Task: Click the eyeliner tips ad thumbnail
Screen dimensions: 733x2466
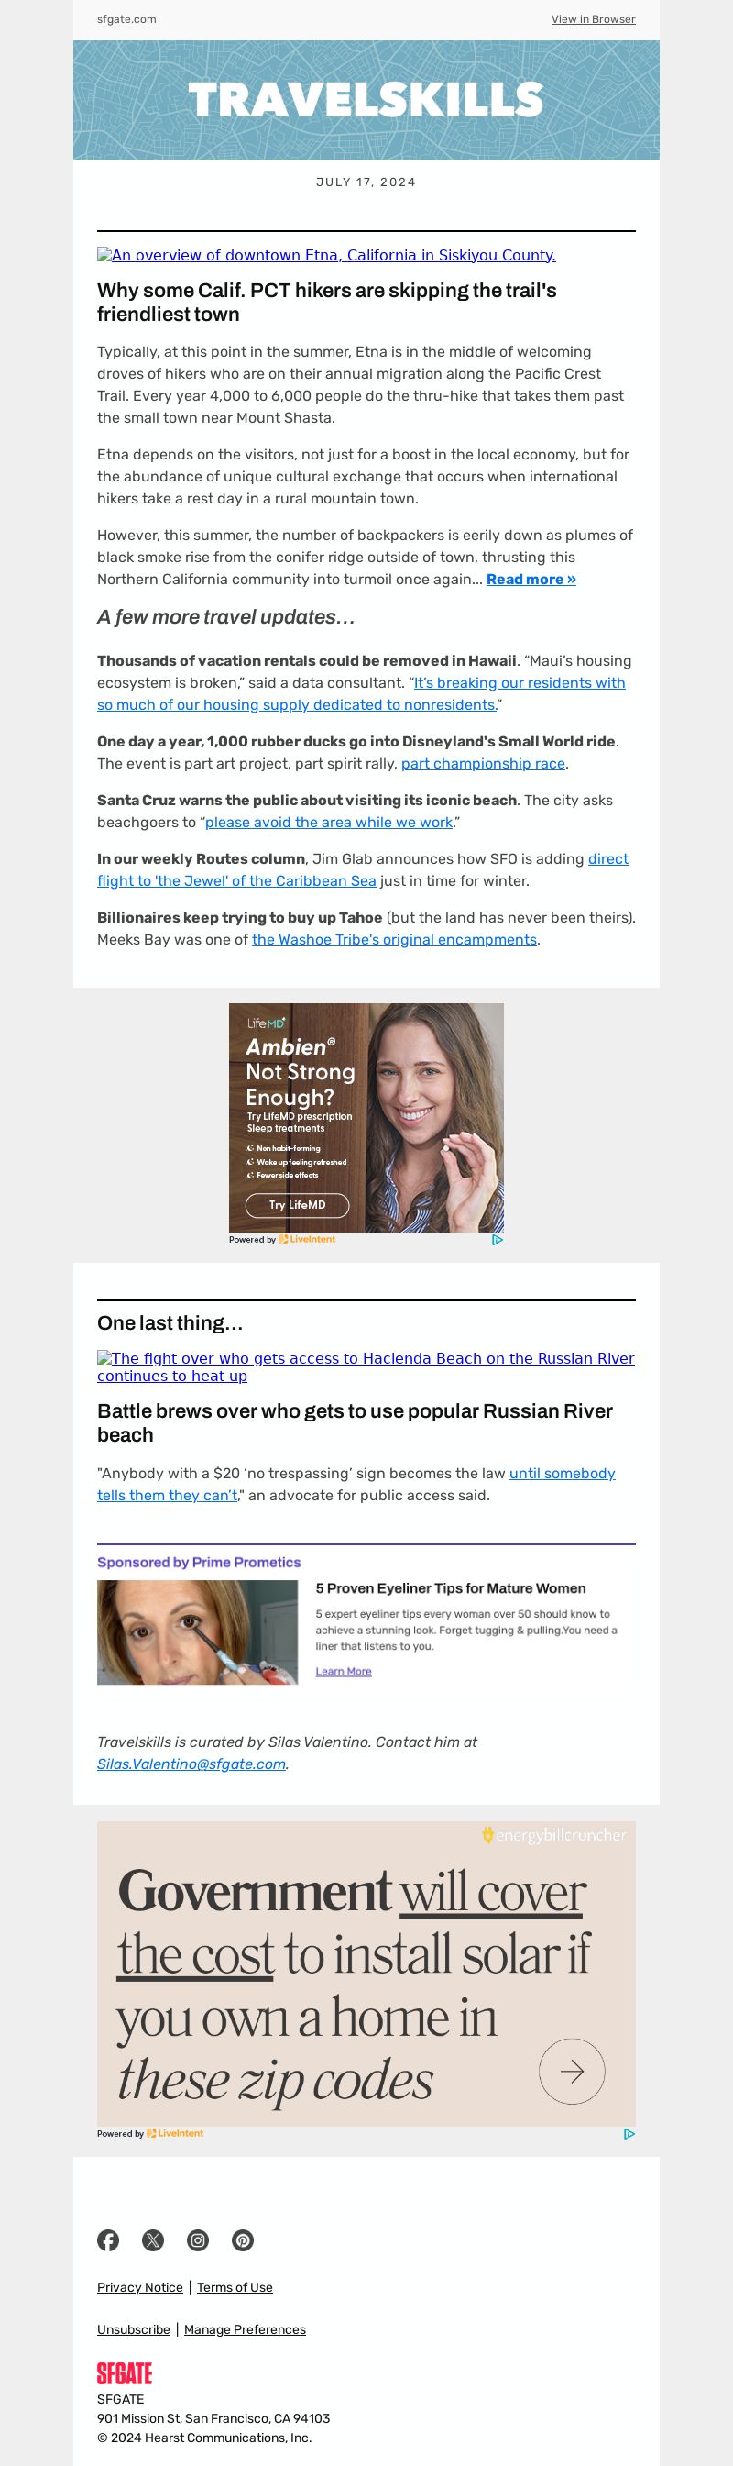Action: tap(197, 1632)
